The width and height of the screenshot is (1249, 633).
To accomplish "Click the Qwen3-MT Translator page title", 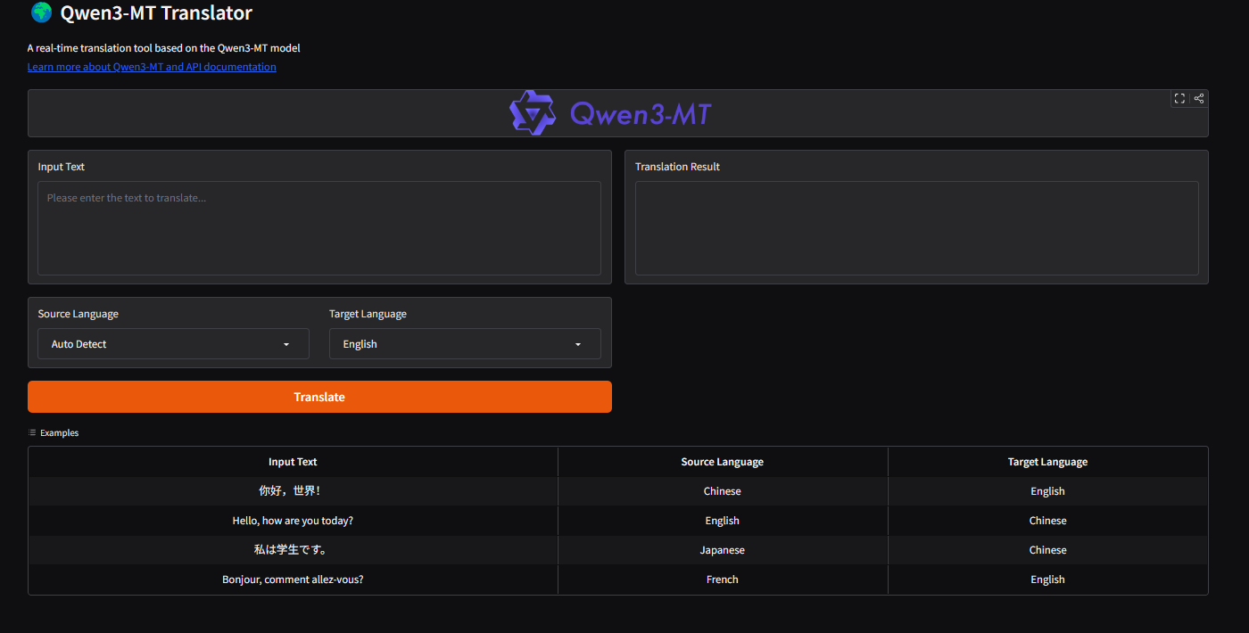I will tap(156, 12).
